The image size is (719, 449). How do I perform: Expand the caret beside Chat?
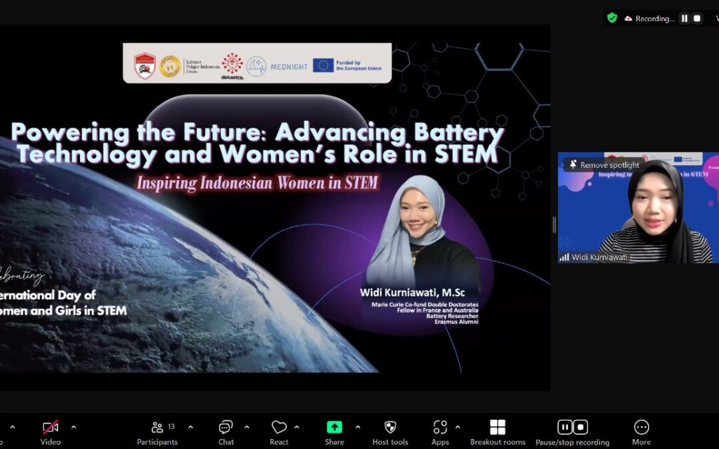[247, 427]
